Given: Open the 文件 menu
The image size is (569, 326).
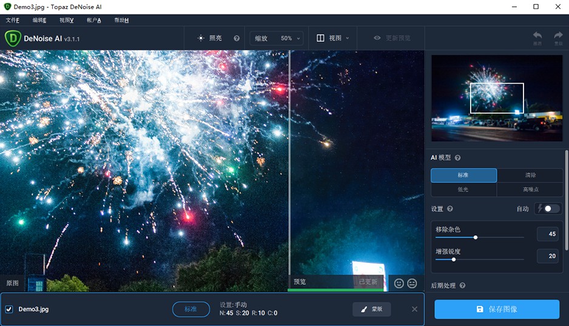Looking at the screenshot, I should click(x=13, y=21).
